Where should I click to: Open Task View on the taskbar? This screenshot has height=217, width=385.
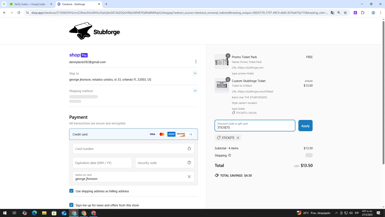point(14,213)
